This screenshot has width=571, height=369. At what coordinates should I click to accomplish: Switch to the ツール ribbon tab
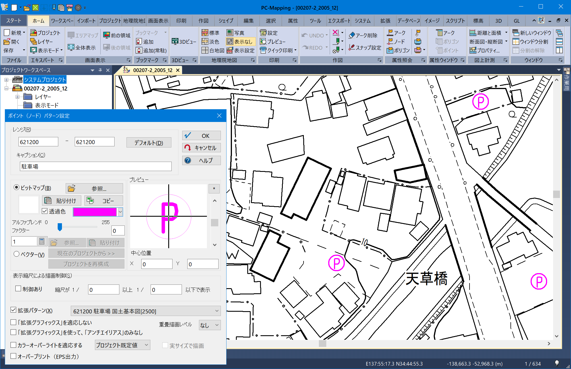pos(315,21)
